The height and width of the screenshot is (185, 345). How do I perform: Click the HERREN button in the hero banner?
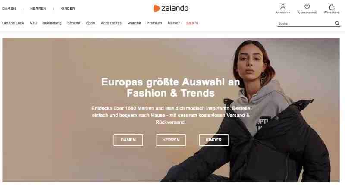click(171, 140)
